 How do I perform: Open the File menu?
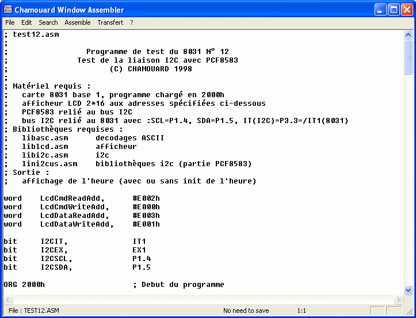coord(10,22)
